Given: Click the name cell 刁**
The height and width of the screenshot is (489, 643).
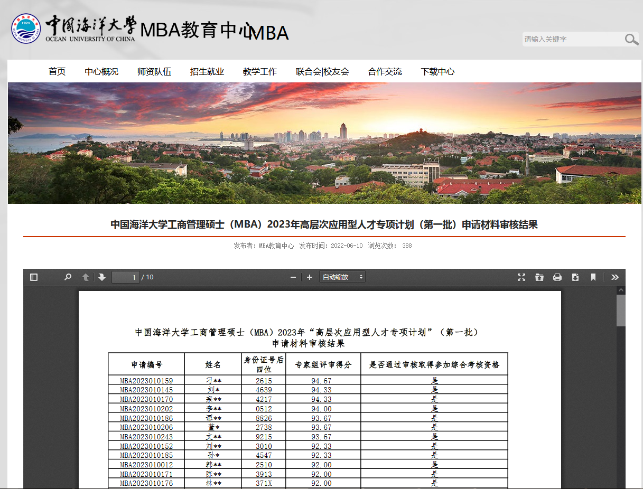Looking at the screenshot, I should (x=213, y=381).
